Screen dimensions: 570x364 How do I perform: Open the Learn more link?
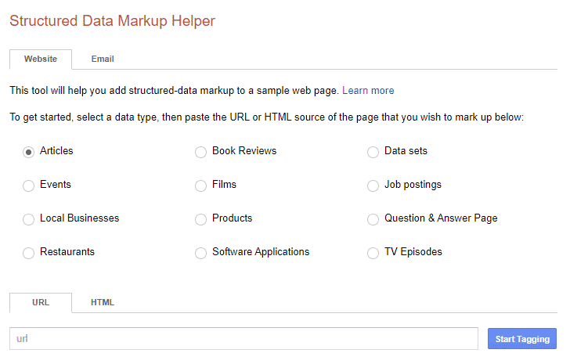tap(368, 91)
